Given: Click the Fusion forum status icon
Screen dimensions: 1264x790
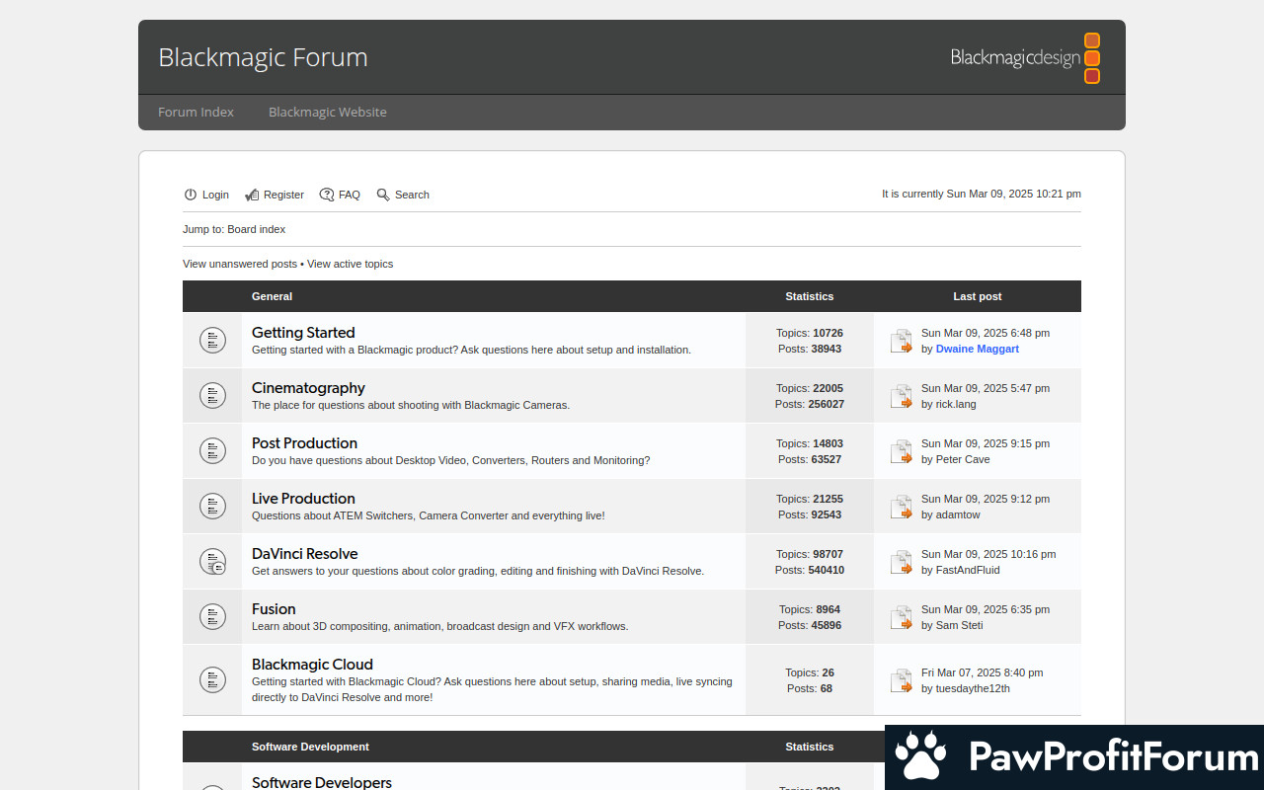Looking at the screenshot, I should 212,617.
